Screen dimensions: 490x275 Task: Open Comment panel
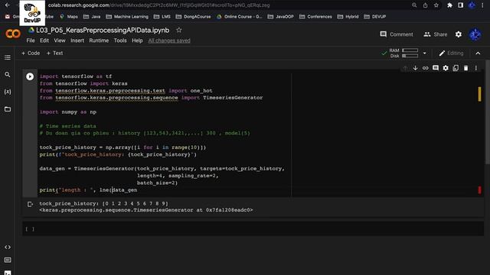397,34
